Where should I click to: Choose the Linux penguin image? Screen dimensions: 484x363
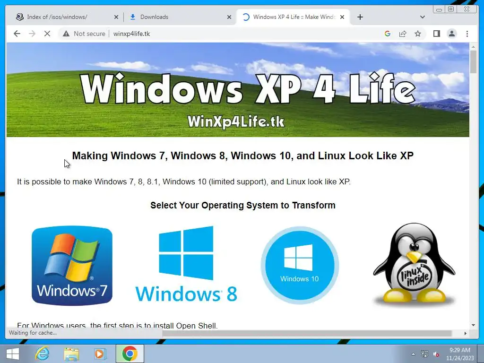(x=414, y=265)
